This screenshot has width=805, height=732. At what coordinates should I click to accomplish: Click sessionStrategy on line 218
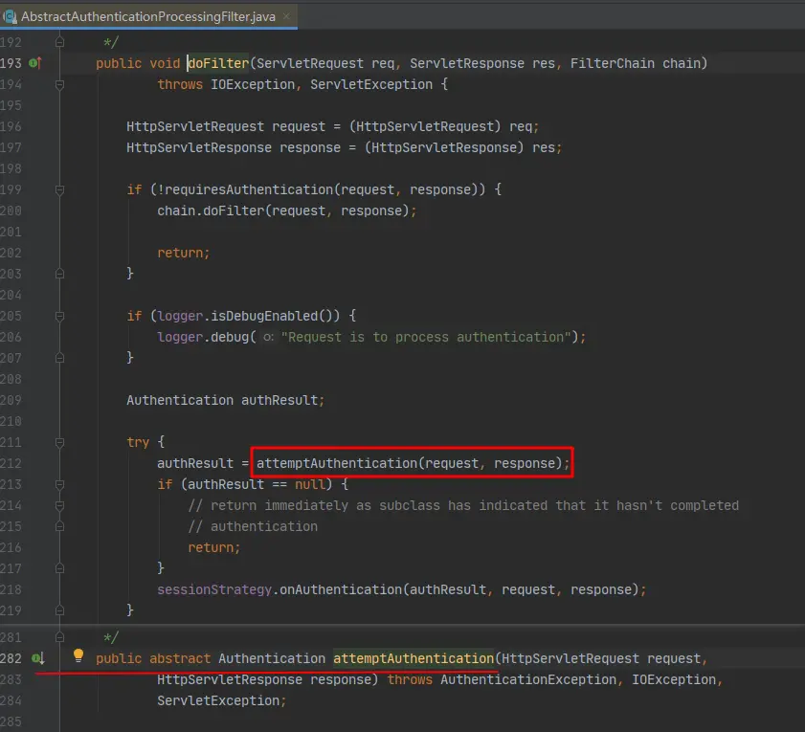point(214,589)
